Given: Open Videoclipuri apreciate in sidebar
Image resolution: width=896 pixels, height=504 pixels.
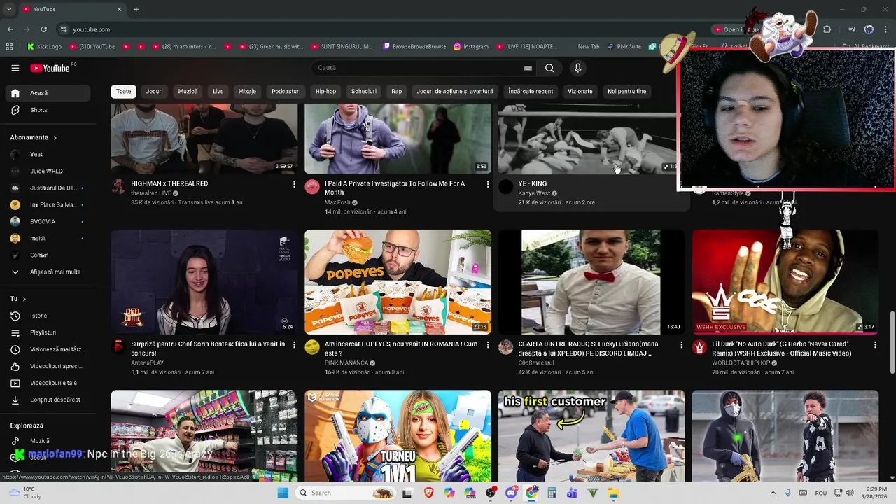Looking at the screenshot, I should click(47, 366).
